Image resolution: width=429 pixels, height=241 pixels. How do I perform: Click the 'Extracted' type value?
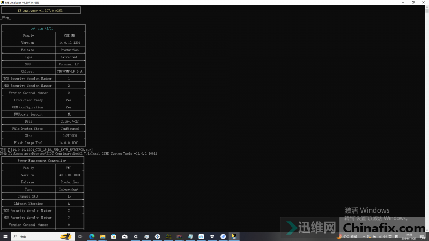pos(69,57)
